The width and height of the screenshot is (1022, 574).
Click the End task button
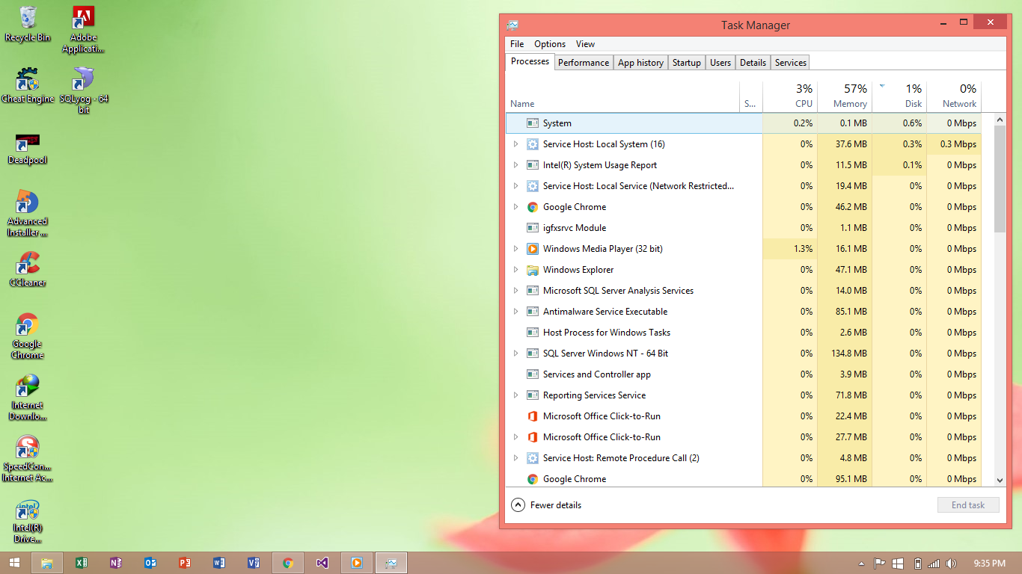tap(967, 504)
